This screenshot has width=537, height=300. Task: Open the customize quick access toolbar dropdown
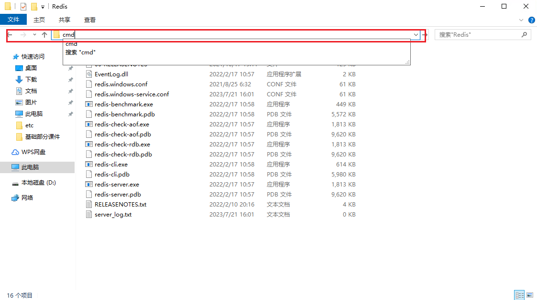tap(43, 7)
